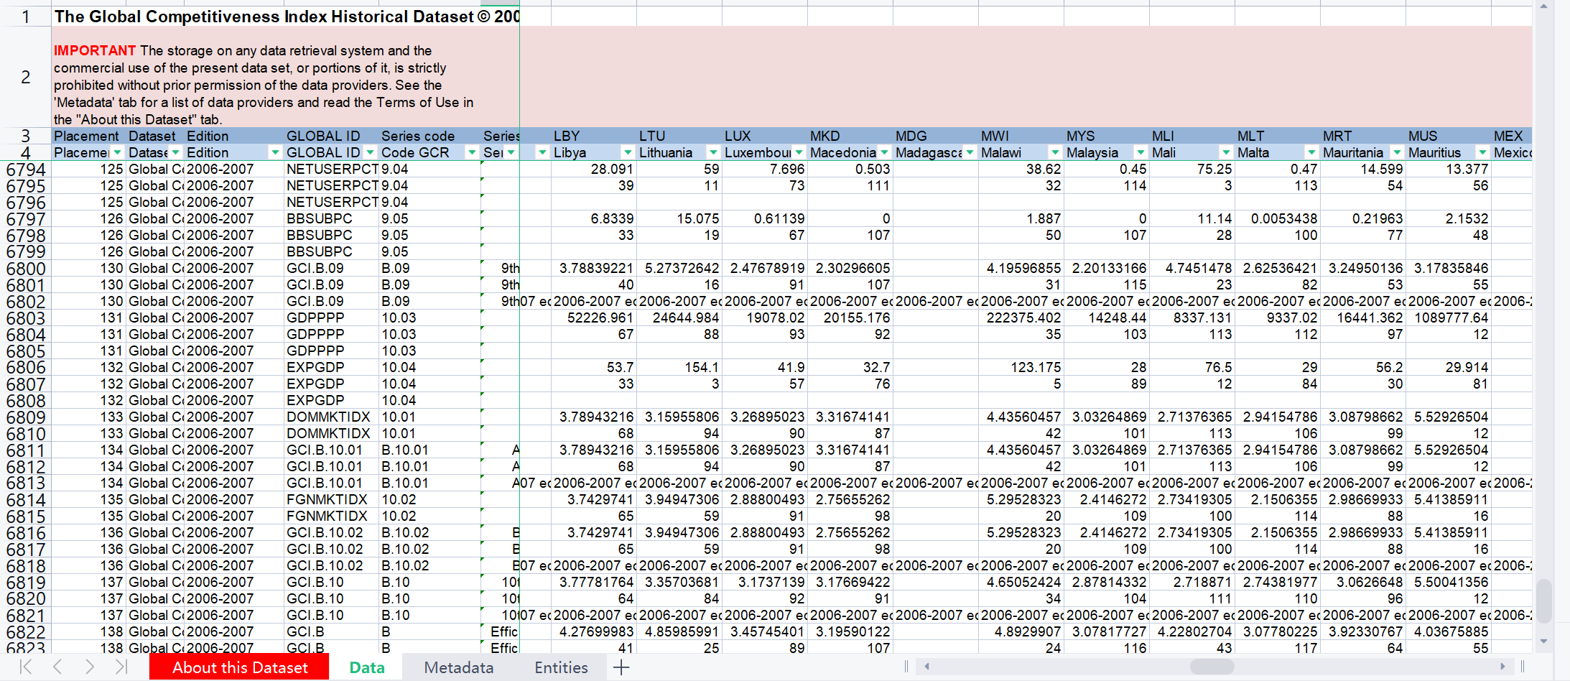Click the vertical scrollbar up arrow
Screen dimensions: 1570x681
coord(1543,6)
